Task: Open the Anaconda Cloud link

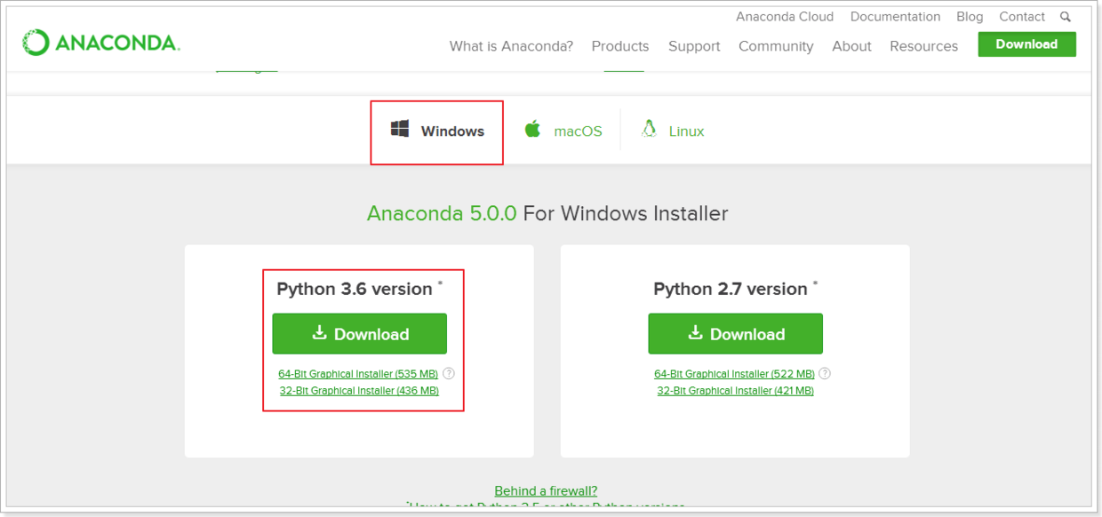Action: coord(785,17)
